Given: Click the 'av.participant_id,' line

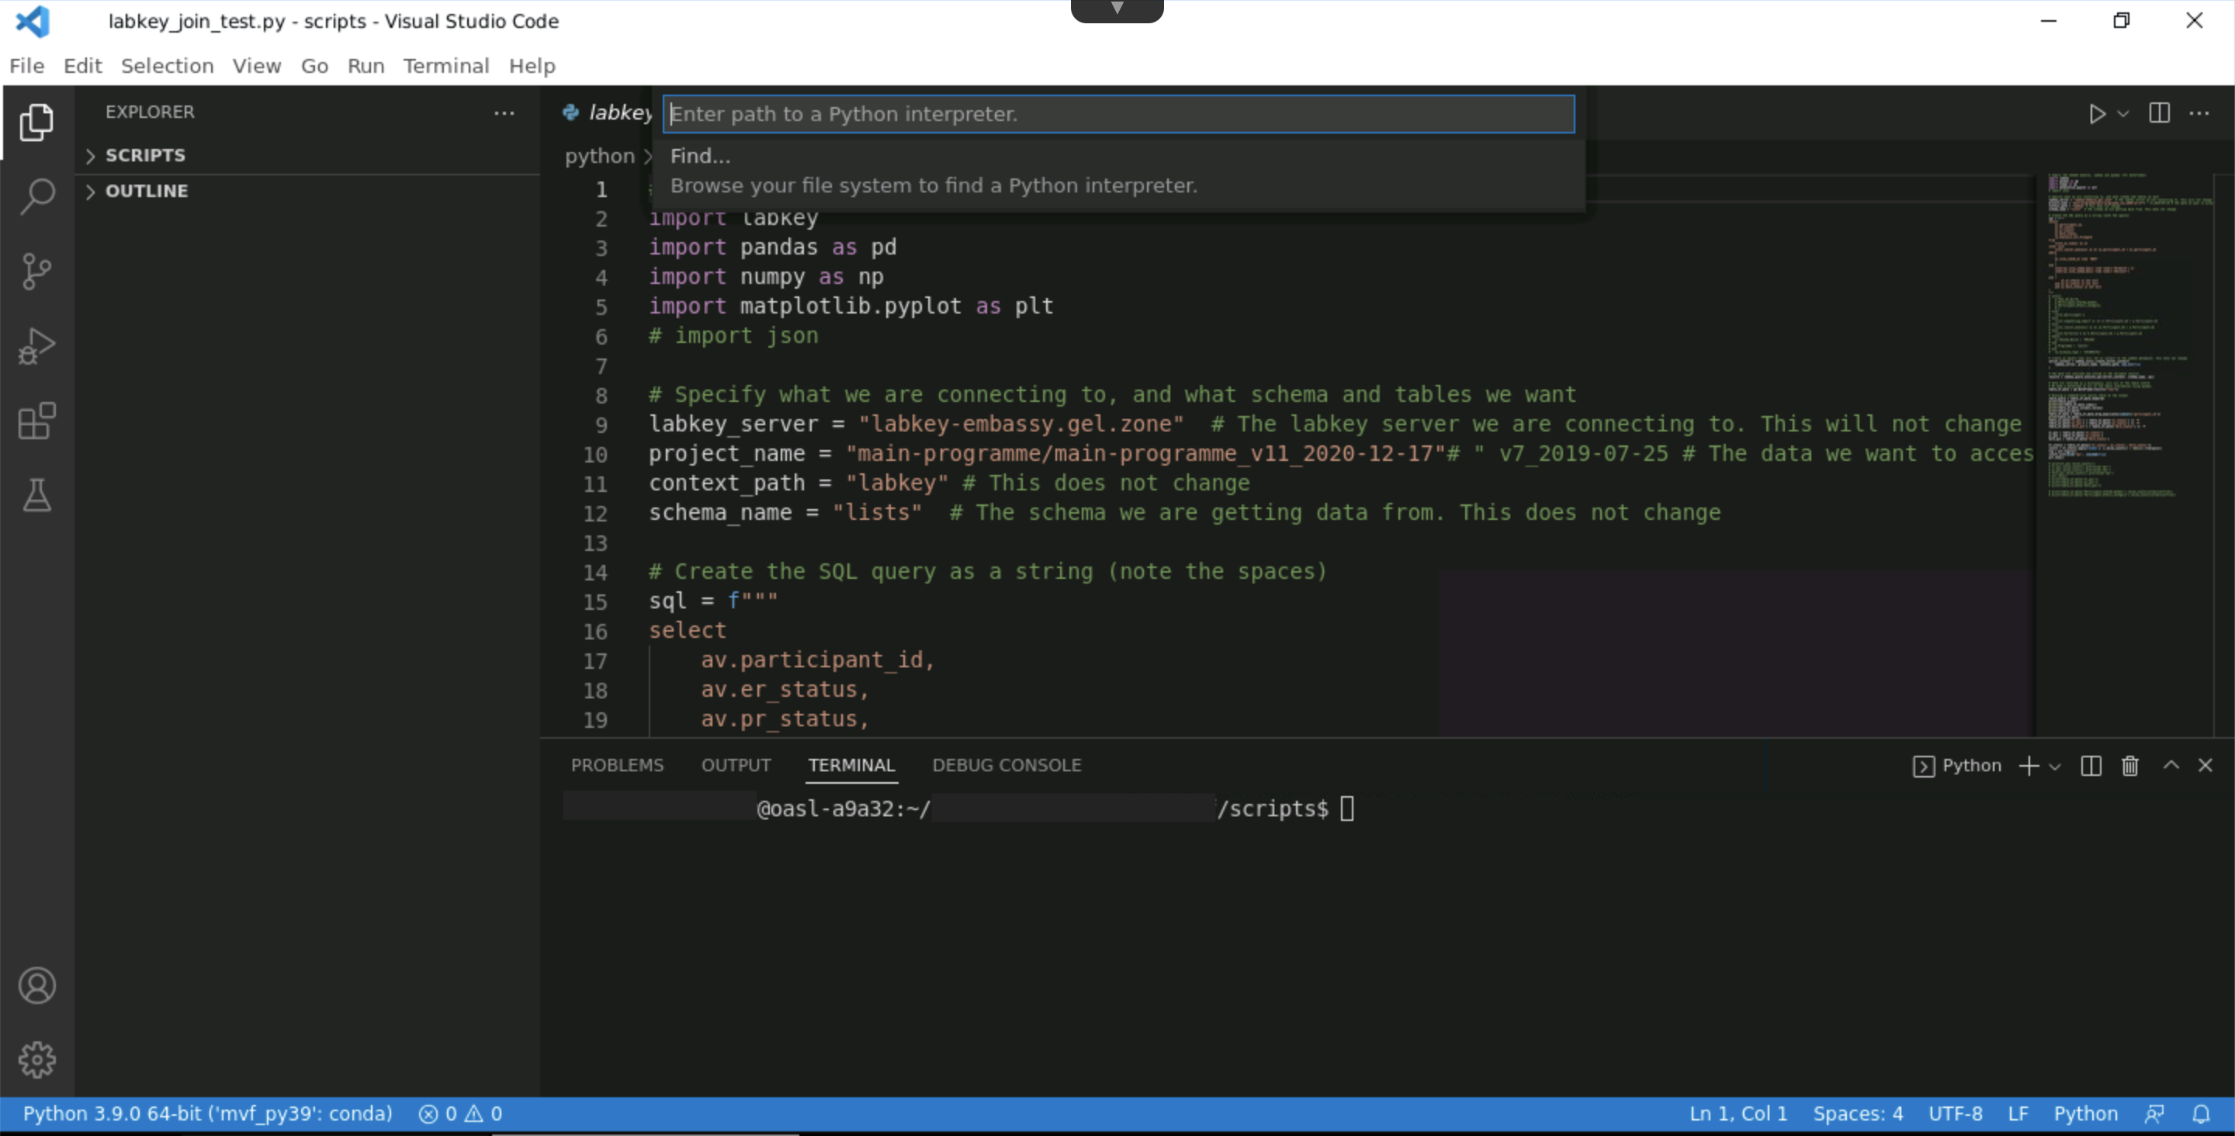Looking at the screenshot, I should [x=817, y=660].
